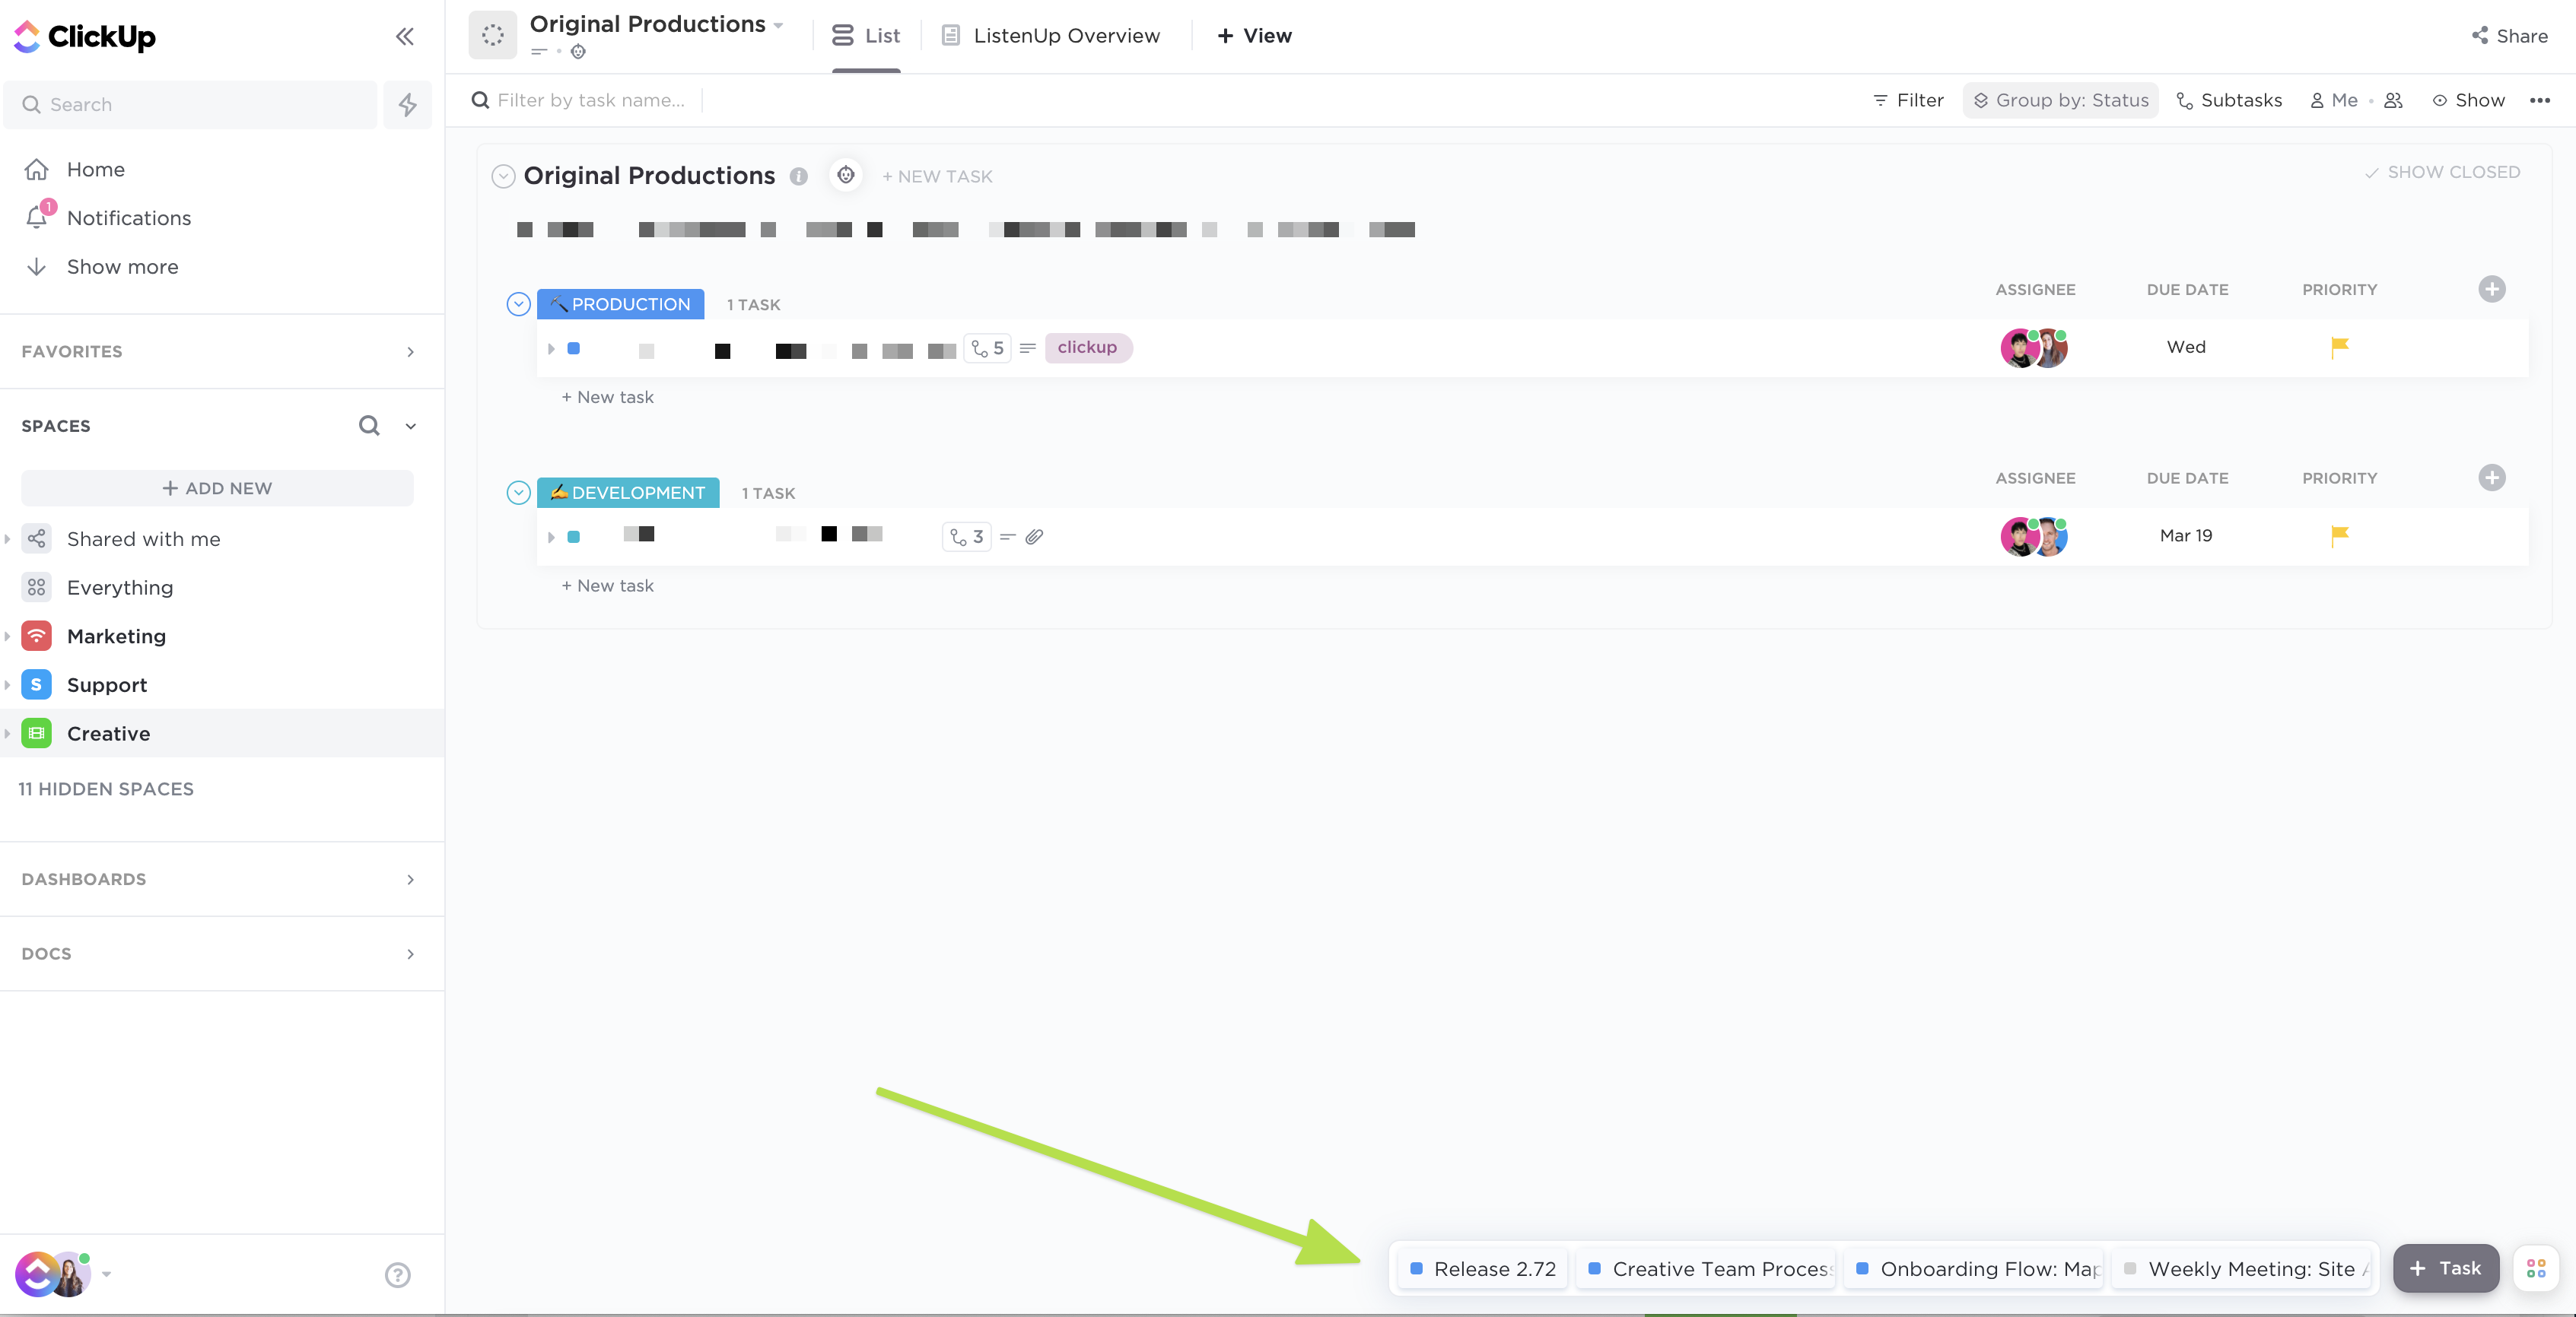Screen dimensions: 2576x1317
Task: Switch to ListenUp Overview tab
Action: (x=1050, y=36)
